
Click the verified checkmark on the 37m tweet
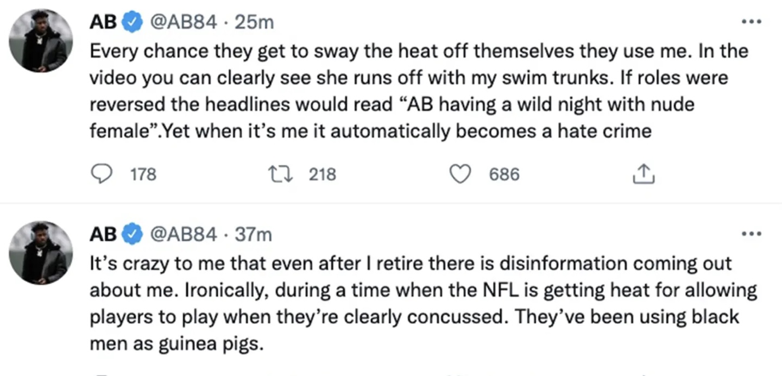[x=131, y=234]
